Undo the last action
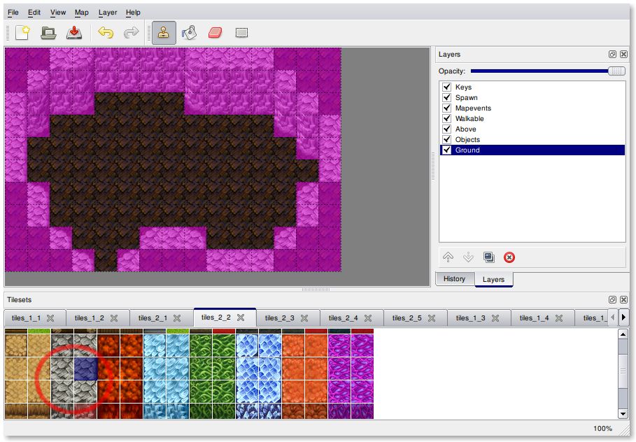 (106, 33)
